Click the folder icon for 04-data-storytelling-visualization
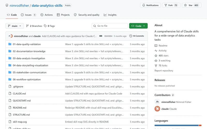 pos(10,65)
